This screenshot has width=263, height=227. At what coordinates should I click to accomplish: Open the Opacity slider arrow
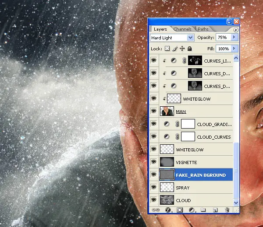(x=235, y=37)
